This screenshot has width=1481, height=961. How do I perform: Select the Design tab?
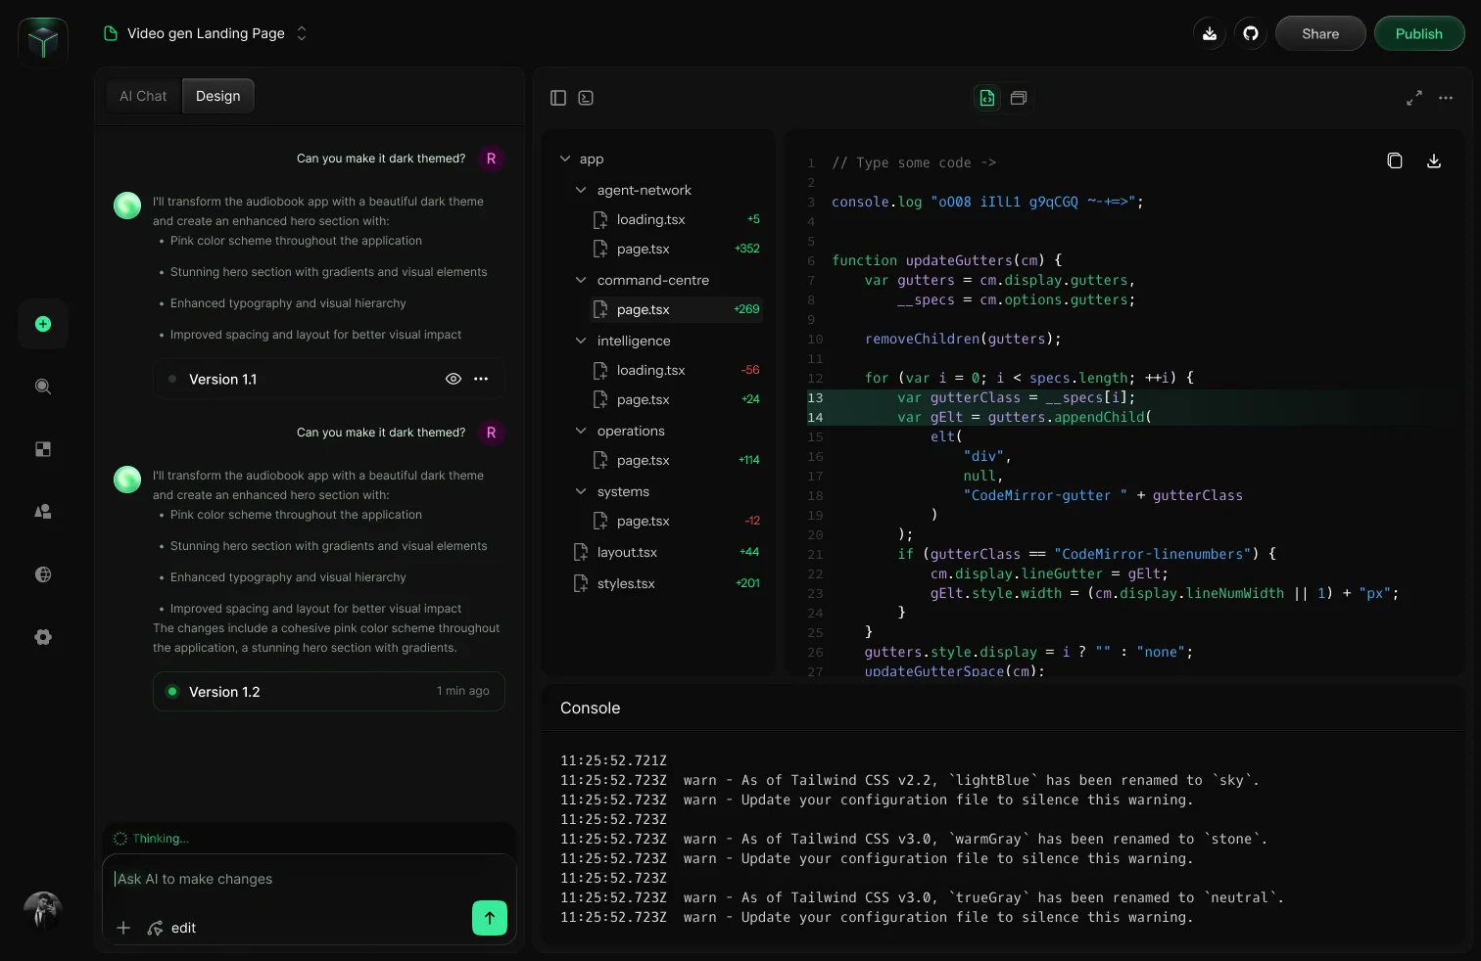(217, 96)
